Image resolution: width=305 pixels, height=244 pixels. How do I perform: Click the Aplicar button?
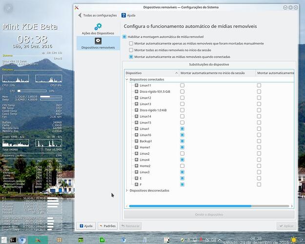(286, 226)
